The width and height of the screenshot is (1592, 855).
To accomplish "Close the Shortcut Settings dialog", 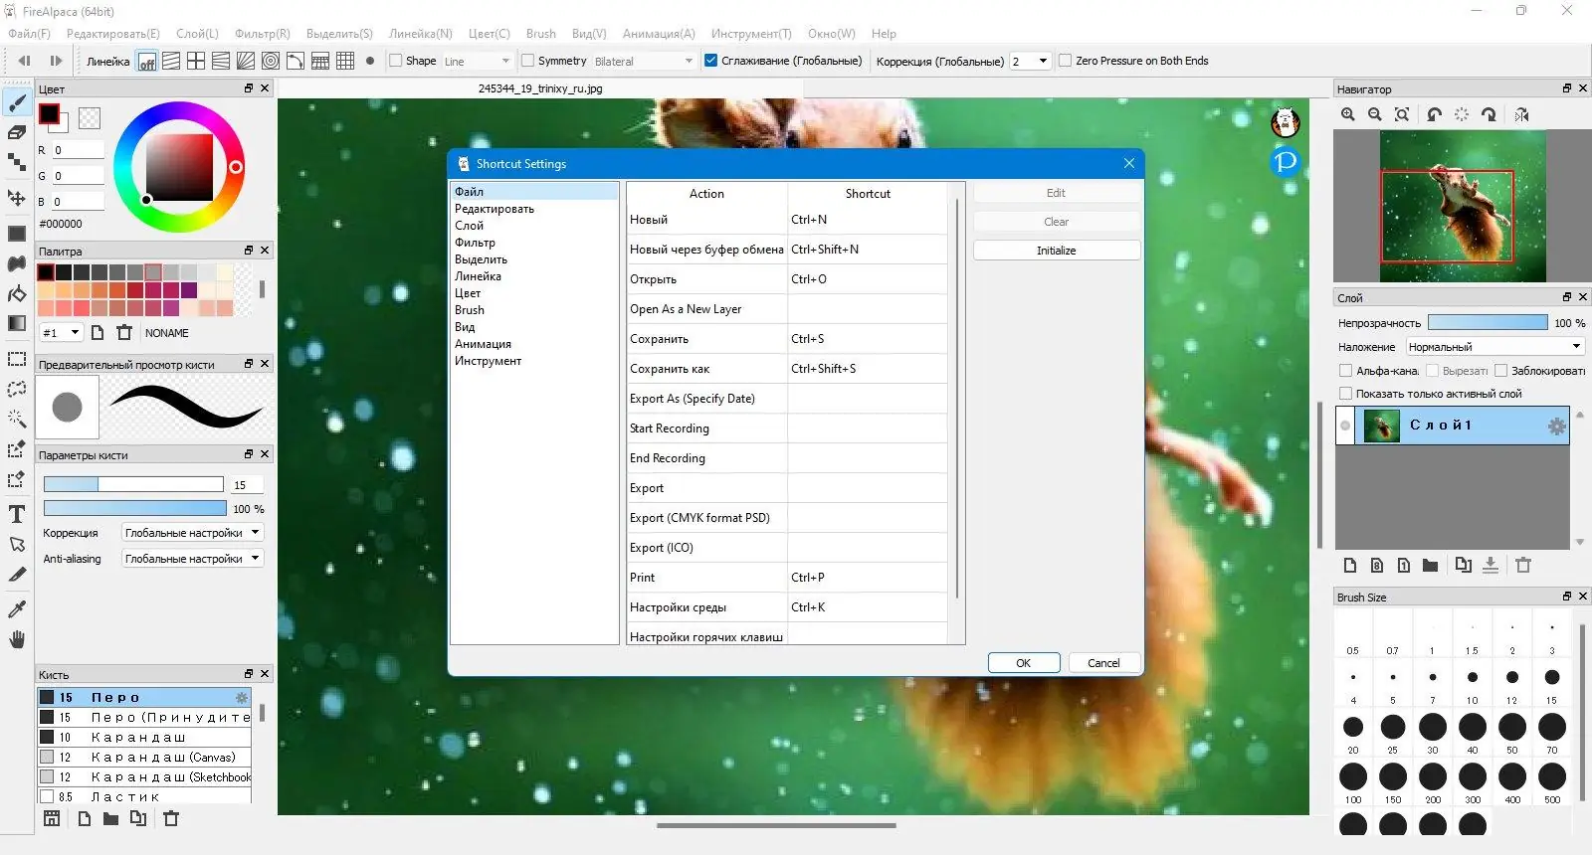I will click(1129, 163).
